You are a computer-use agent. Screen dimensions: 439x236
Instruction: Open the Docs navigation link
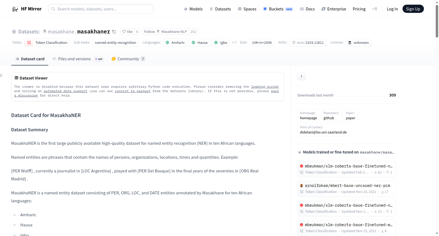[307, 9]
